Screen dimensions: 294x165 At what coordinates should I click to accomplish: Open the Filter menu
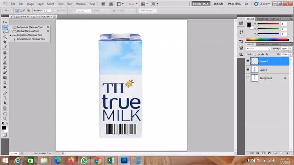pos(60,4)
